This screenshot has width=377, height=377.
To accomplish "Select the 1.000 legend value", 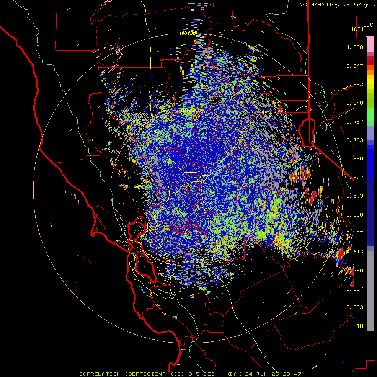I will click(x=355, y=47).
